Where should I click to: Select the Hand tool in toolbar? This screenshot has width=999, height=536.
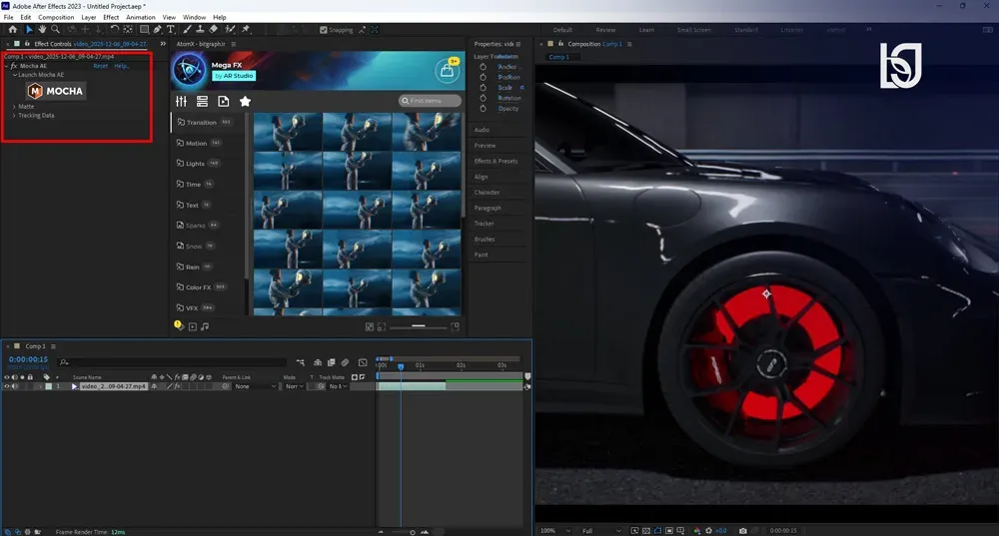point(42,29)
